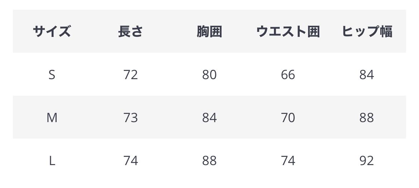Select hip width value 88 in M row
Screen dimensions: 419x188
pos(367,117)
